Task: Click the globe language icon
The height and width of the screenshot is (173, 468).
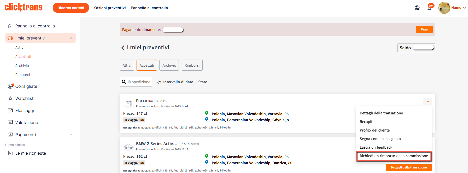Action: (417, 8)
